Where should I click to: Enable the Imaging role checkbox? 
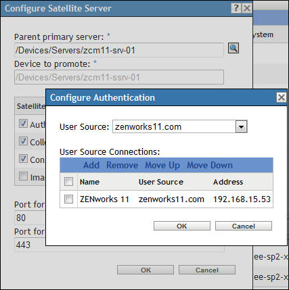point(23,176)
